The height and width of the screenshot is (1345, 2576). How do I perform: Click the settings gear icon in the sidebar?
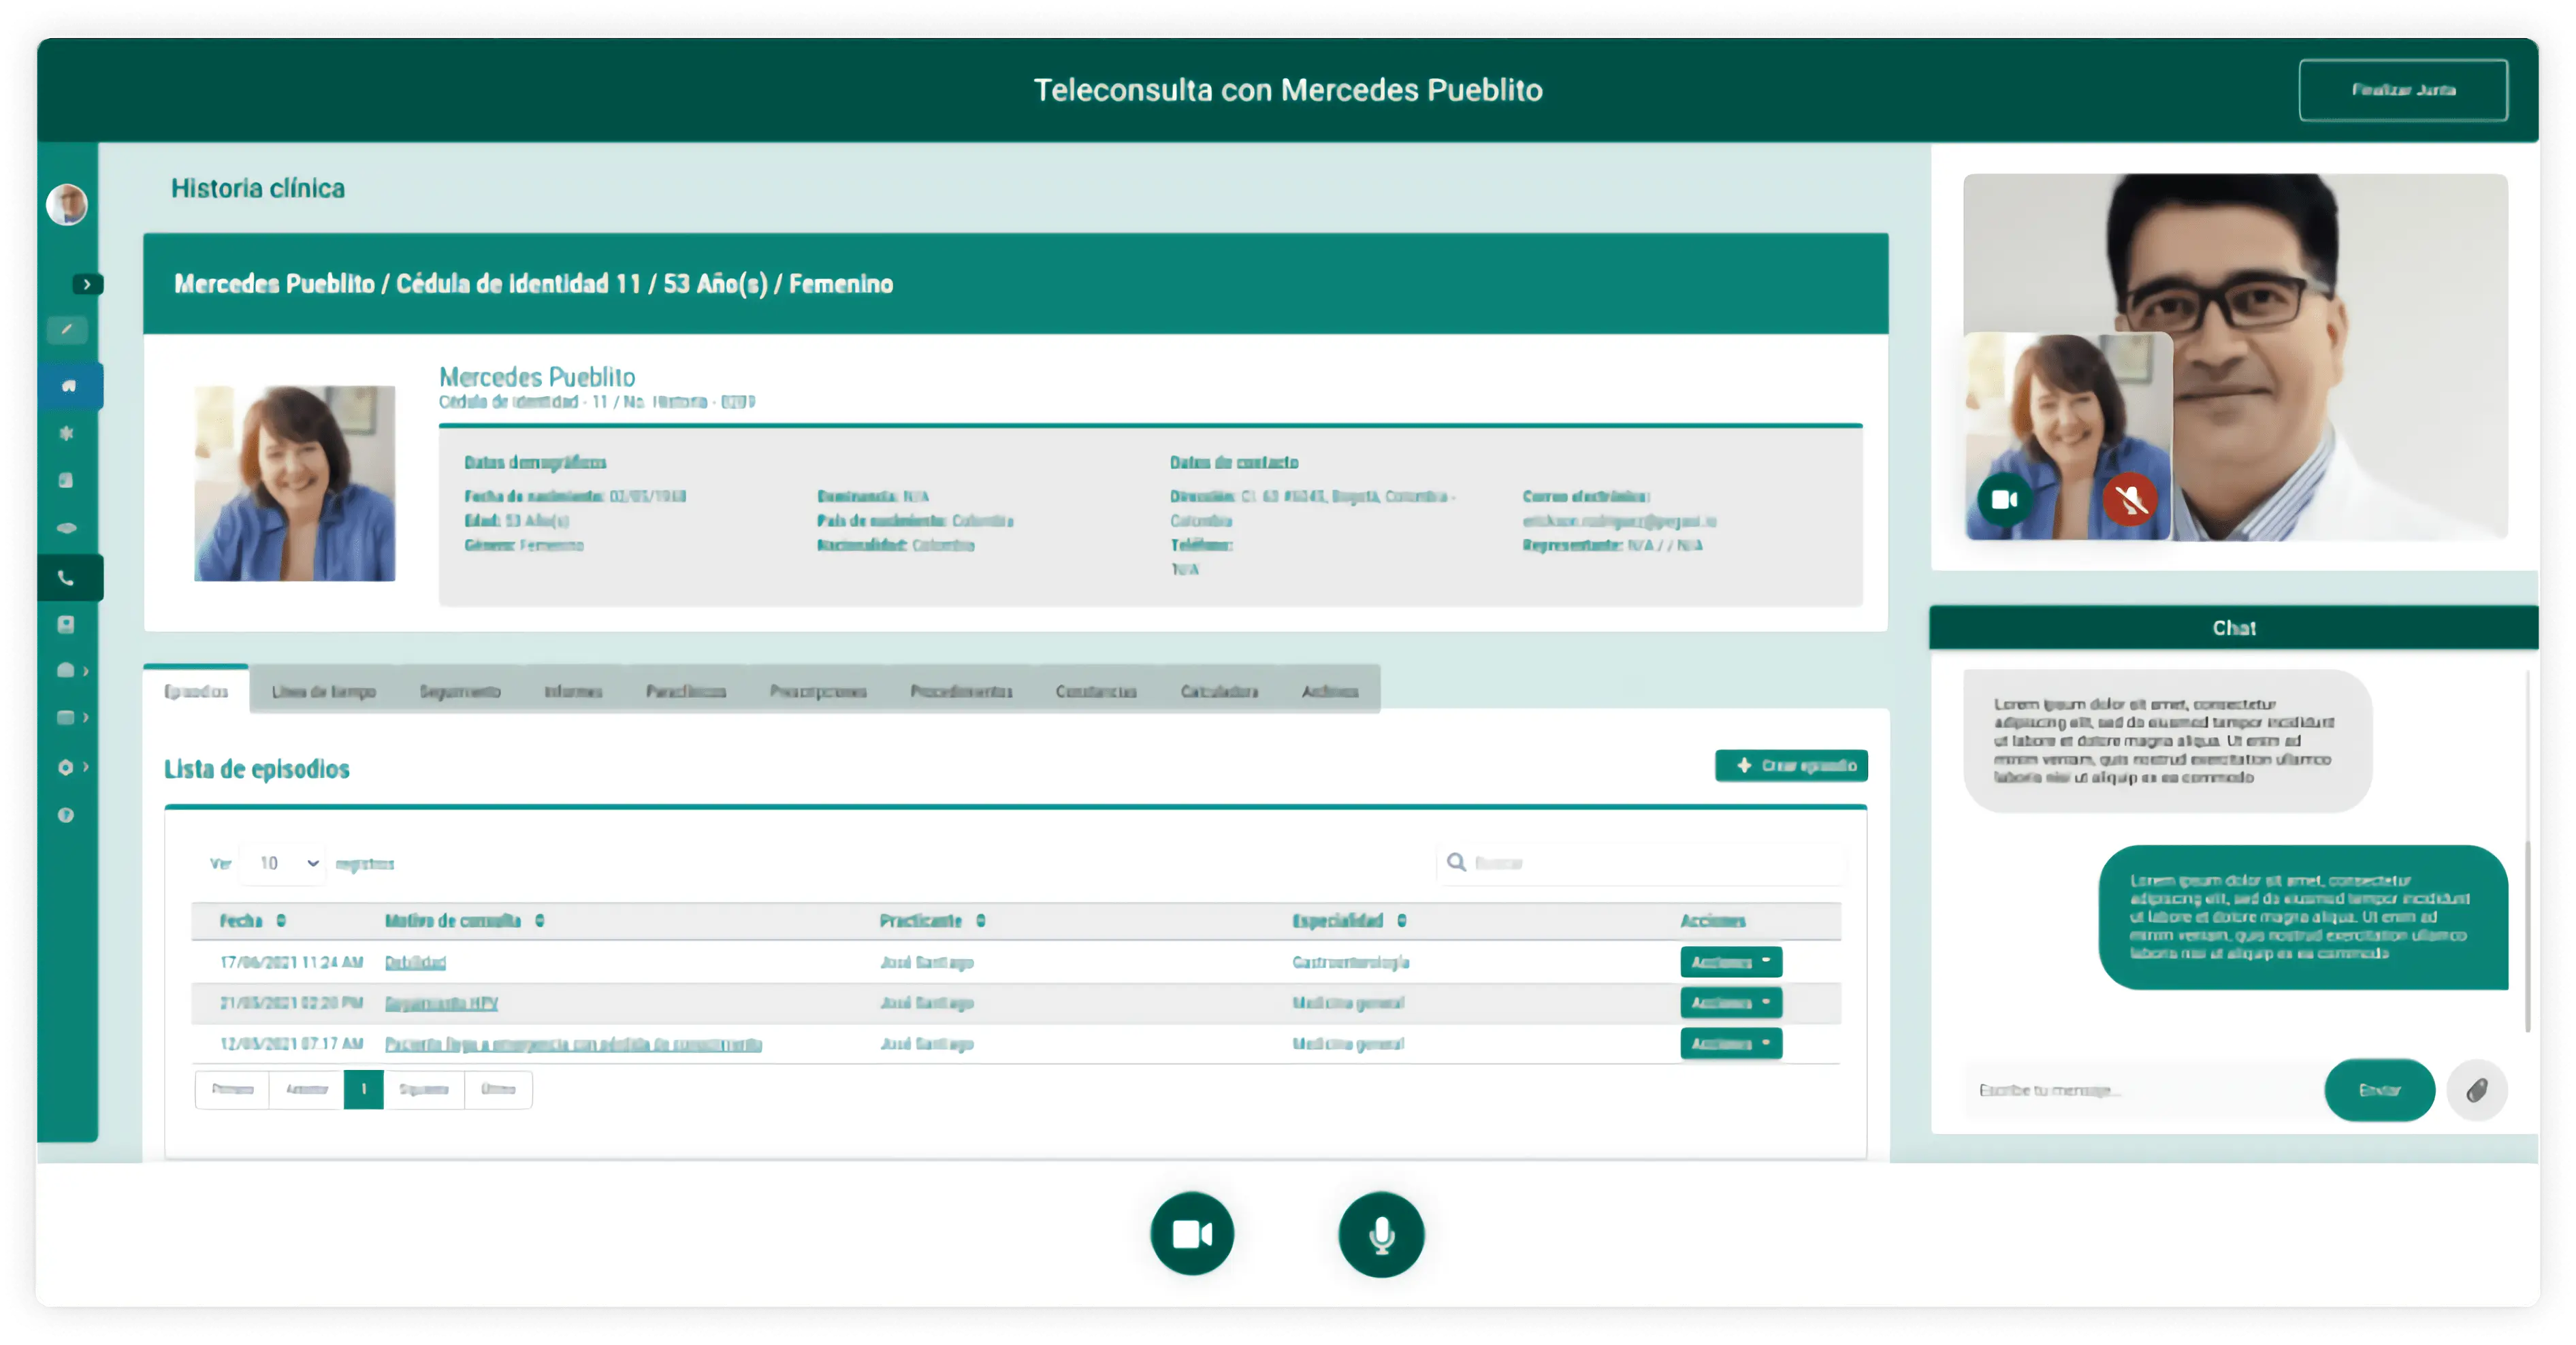(x=66, y=767)
